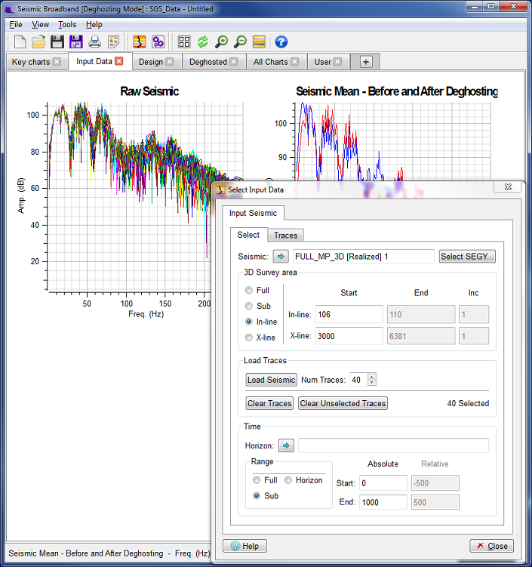Open the purple gears settings icon
The image size is (532, 567).
click(158, 42)
